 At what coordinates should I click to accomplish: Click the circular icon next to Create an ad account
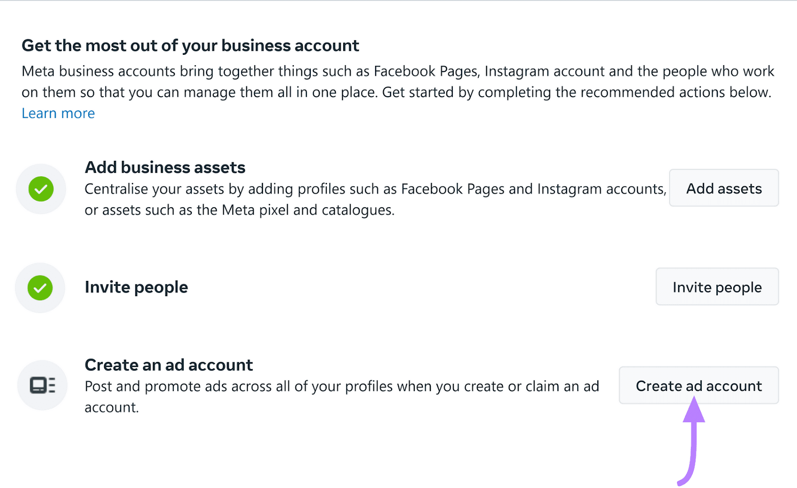coord(42,385)
